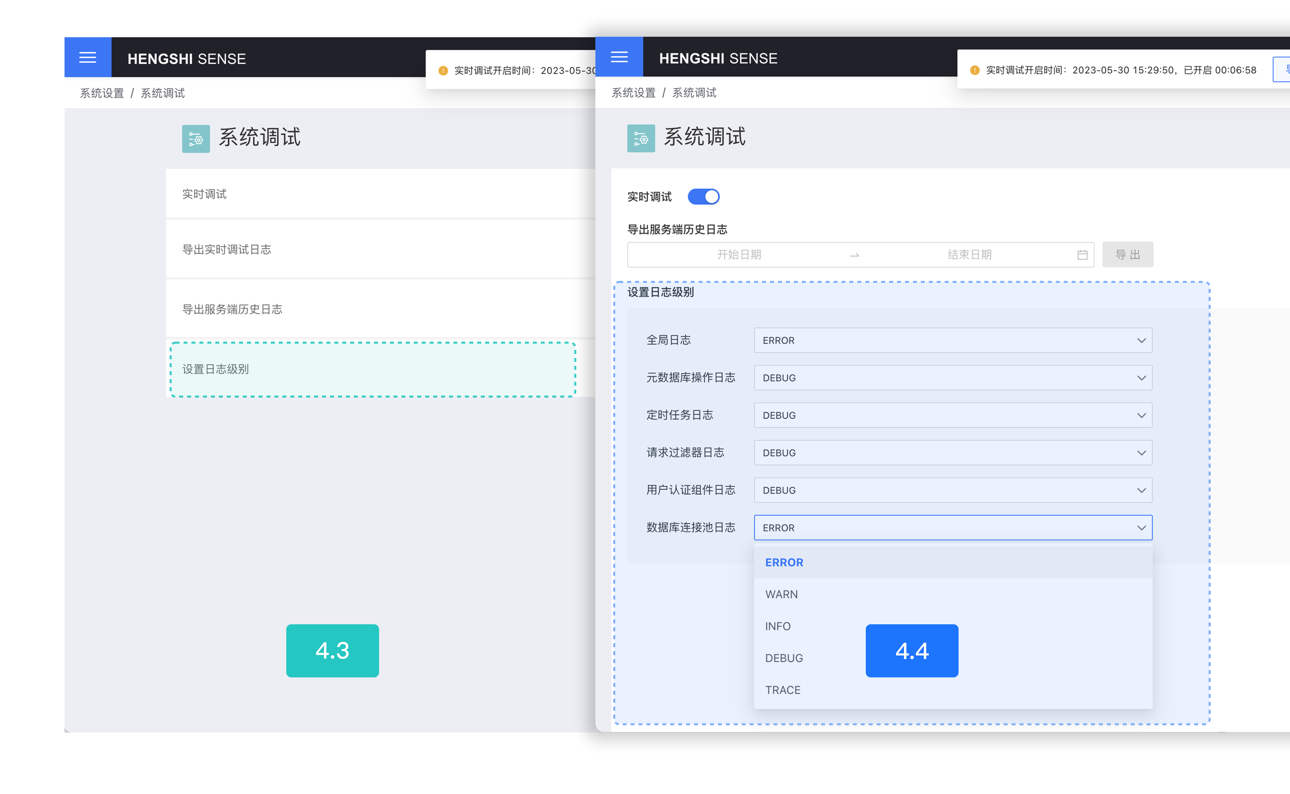Expand the 元数据库操作日志 level dropdown
Screen dimensions: 1290x794
pos(953,378)
